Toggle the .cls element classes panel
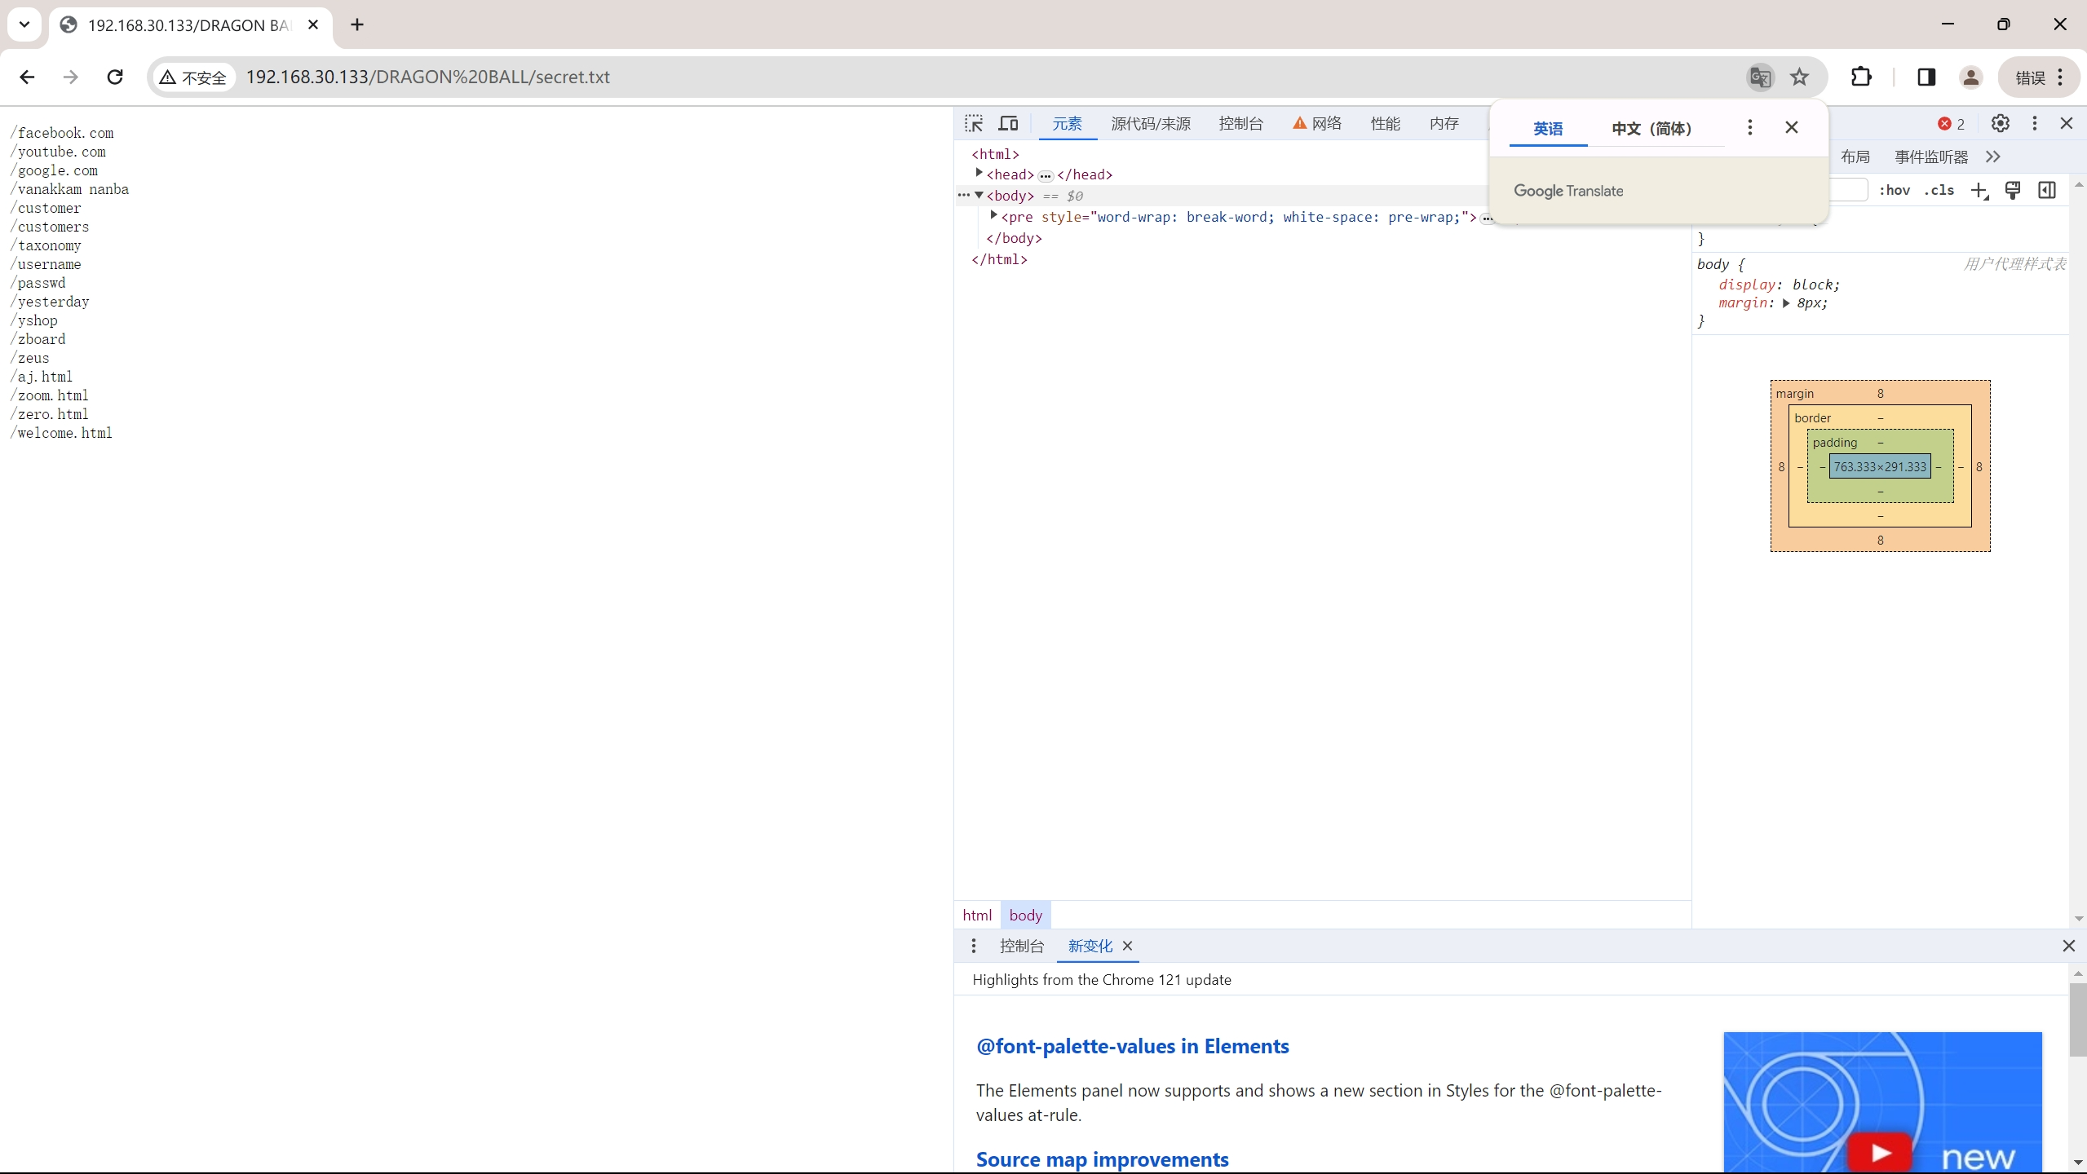This screenshot has width=2087, height=1174. (1939, 190)
